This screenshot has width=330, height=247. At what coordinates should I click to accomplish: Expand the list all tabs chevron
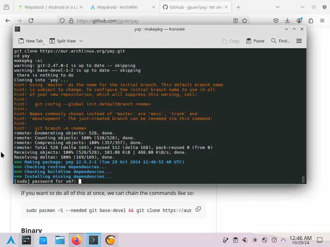(278, 7)
